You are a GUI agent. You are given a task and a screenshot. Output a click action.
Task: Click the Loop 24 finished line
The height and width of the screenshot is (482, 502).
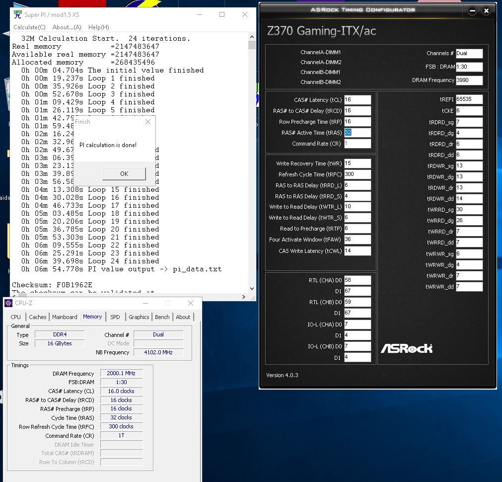(x=90, y=261)
